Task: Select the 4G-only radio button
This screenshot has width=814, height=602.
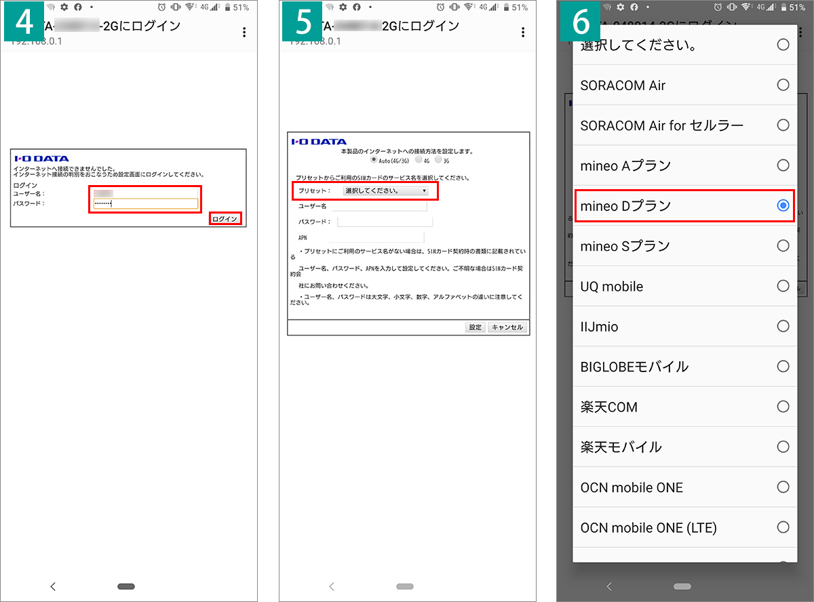Action: coord(419,160)
